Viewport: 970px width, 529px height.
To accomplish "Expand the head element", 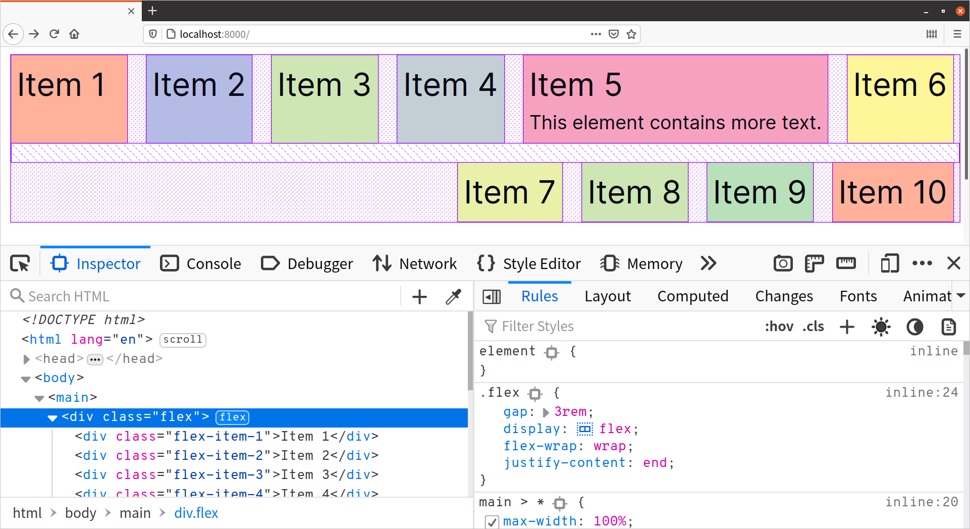I will click(27, 359).
